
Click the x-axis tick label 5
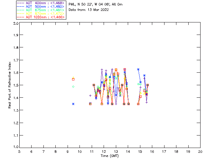click(19, 152)
